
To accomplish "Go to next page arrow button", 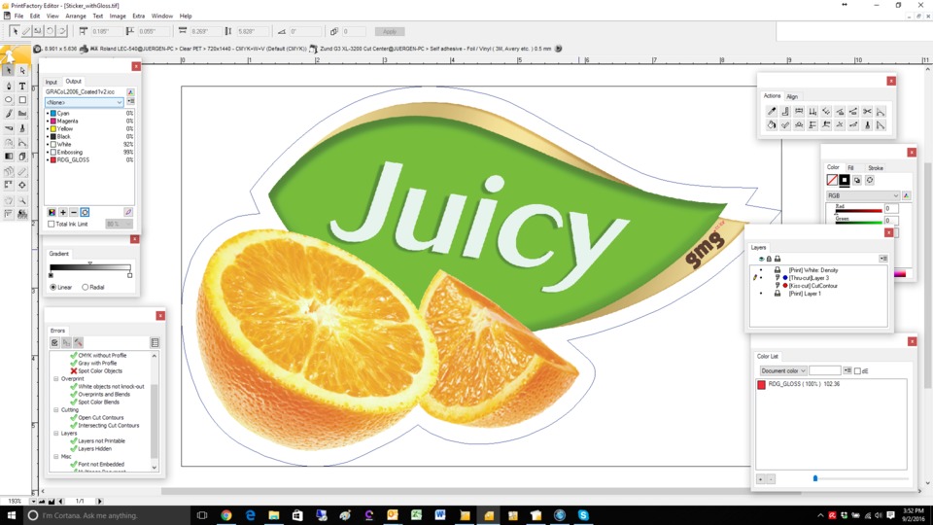I will [99, 502].
